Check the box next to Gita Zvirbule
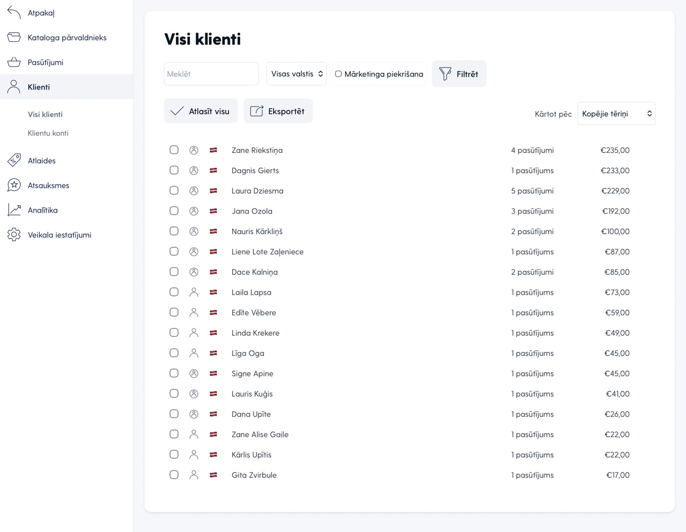686x532 pixels. point(174,475)
